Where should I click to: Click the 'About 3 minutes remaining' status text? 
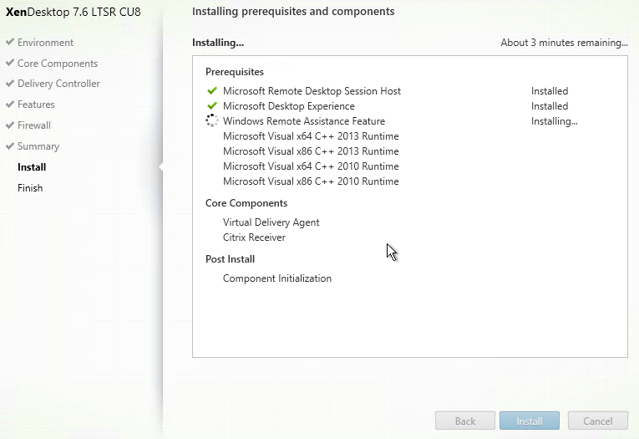point(564,43)
